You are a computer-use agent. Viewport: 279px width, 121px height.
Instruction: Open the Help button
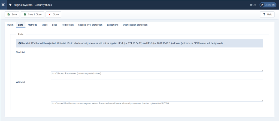pyautogui.click(x=267, y=14)
